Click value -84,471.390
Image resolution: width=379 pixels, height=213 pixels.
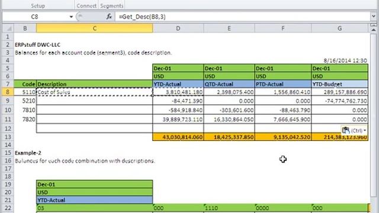click(178, 101)
